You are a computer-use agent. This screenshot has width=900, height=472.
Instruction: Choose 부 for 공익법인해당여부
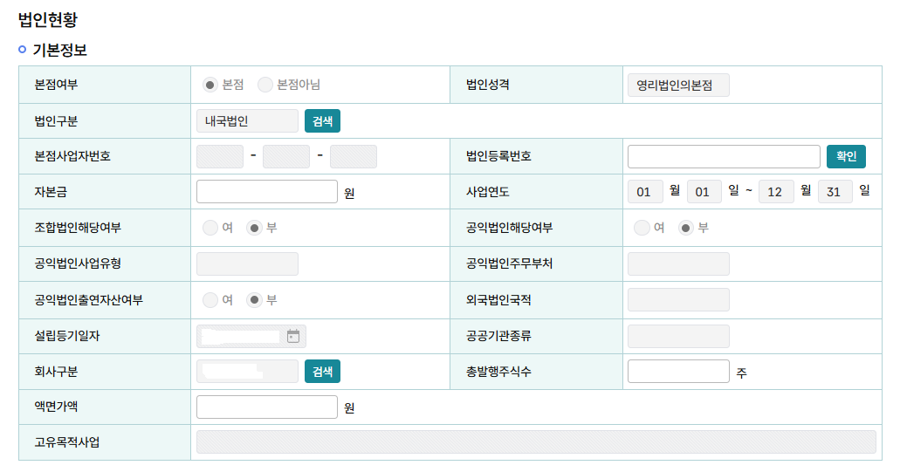685,228
